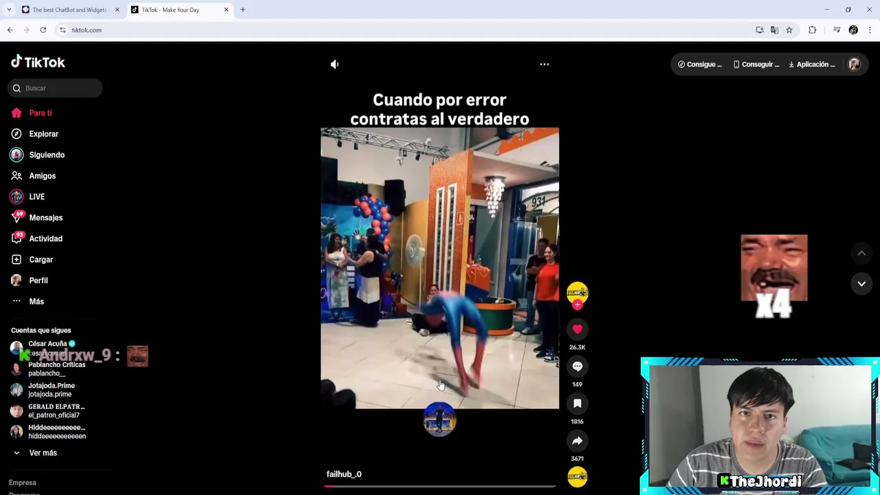Viewport: 880px width, 495px height.
Task: Open a new browser tab
Action: tap(243, 10)
